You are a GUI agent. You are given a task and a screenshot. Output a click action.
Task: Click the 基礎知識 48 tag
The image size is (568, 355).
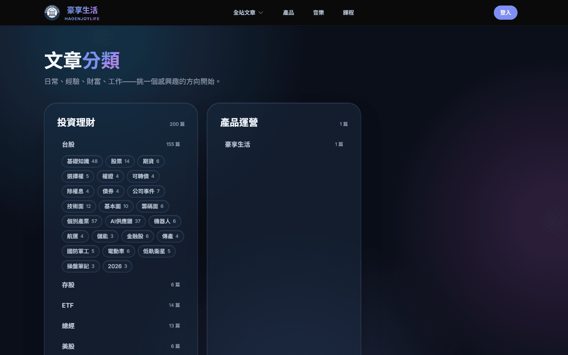tap(82, 161)
